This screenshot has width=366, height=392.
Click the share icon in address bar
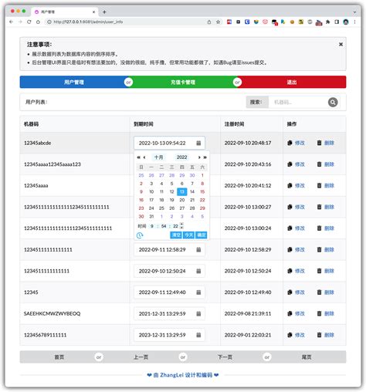point(209,22)
